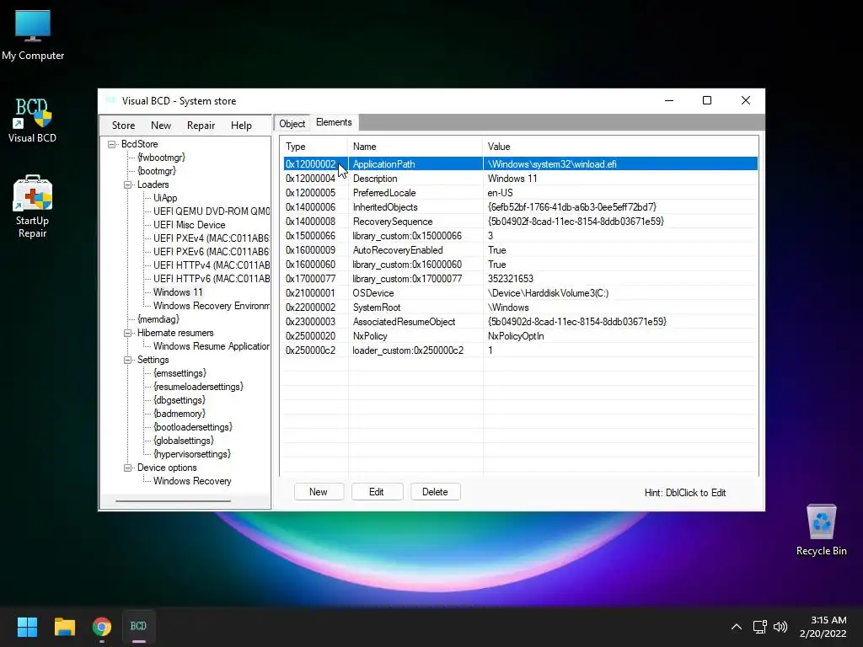
Task: Select Windows Resume Application entry
Action: (x=212, y=346)
